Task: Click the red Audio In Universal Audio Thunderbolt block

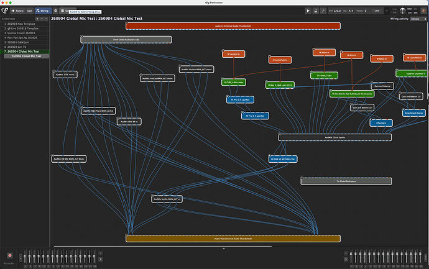Action: 233,26
